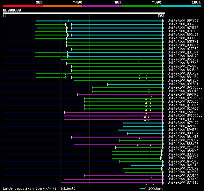Open hit UniRef100_B9HPJ0

(x=183, y=38)
